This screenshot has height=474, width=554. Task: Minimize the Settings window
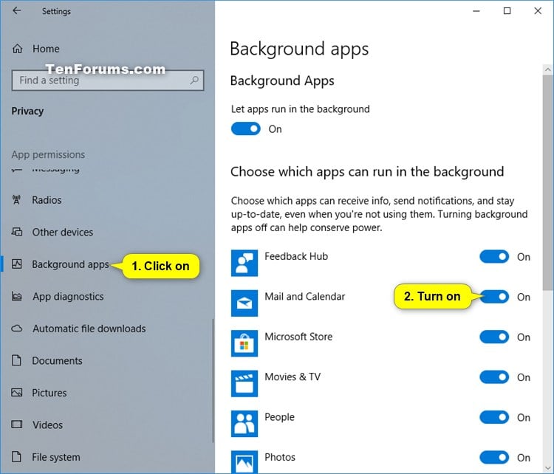pyautogui.click(x=476, y=11)
